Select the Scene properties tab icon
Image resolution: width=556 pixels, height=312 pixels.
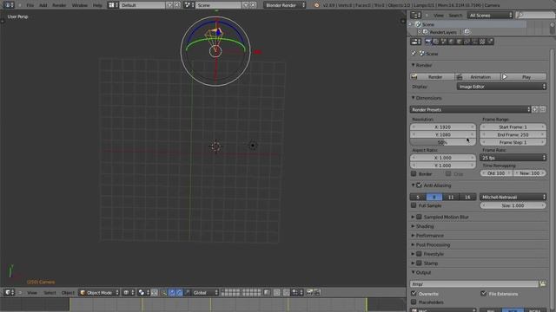tap(444, 42)
